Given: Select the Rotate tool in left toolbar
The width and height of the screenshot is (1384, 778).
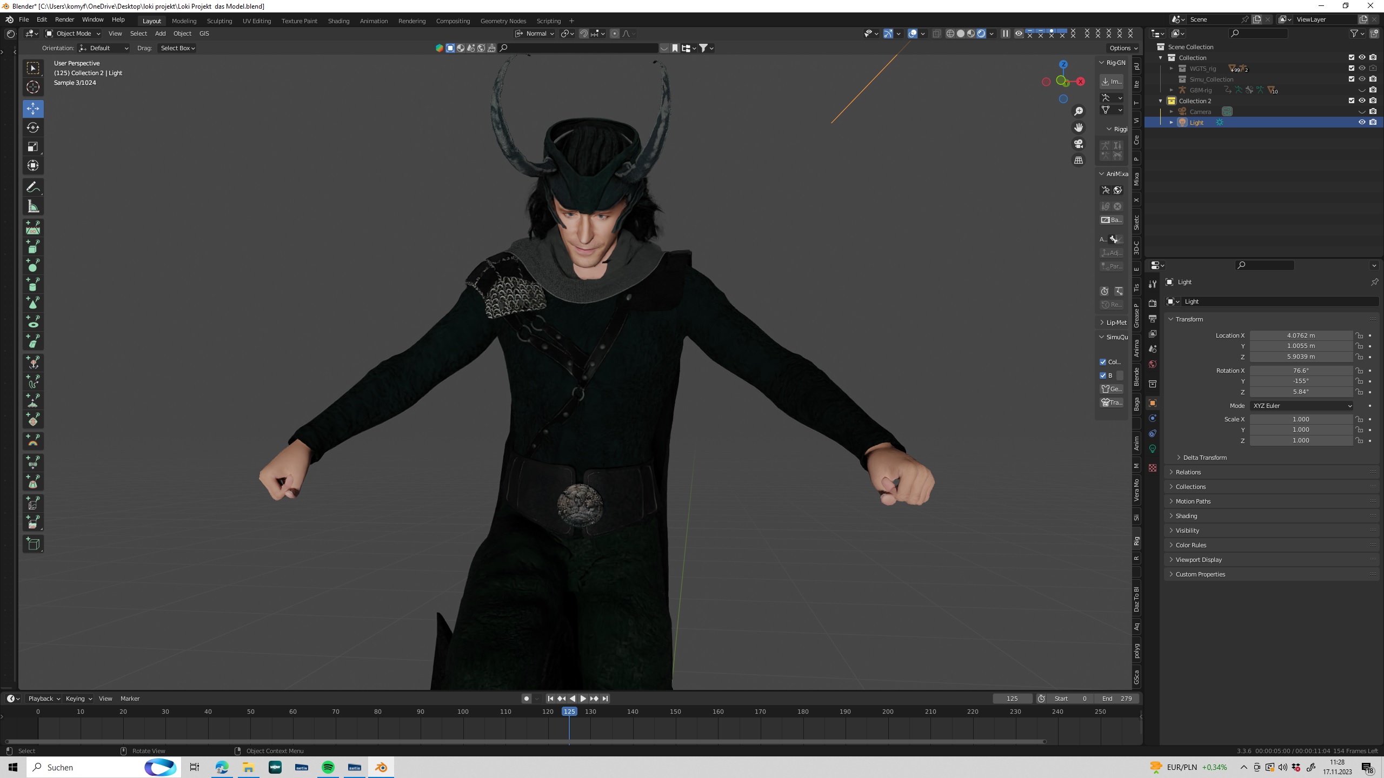Looking at the screenshot, I should tap(33, 128).
